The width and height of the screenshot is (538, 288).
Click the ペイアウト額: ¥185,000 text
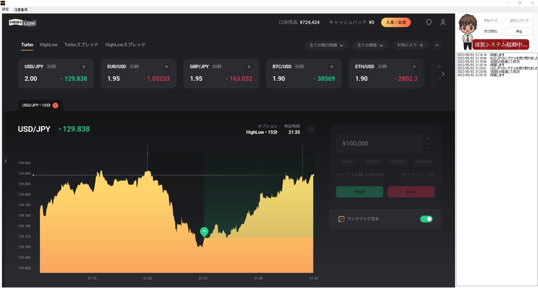coord(360,175)
